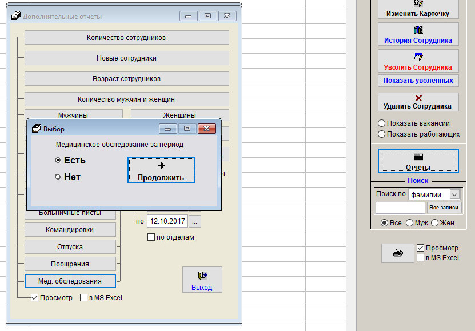475x331 pixels.
Task: Click red X Удалить Сотрудника icon
Action: point(418,98)
